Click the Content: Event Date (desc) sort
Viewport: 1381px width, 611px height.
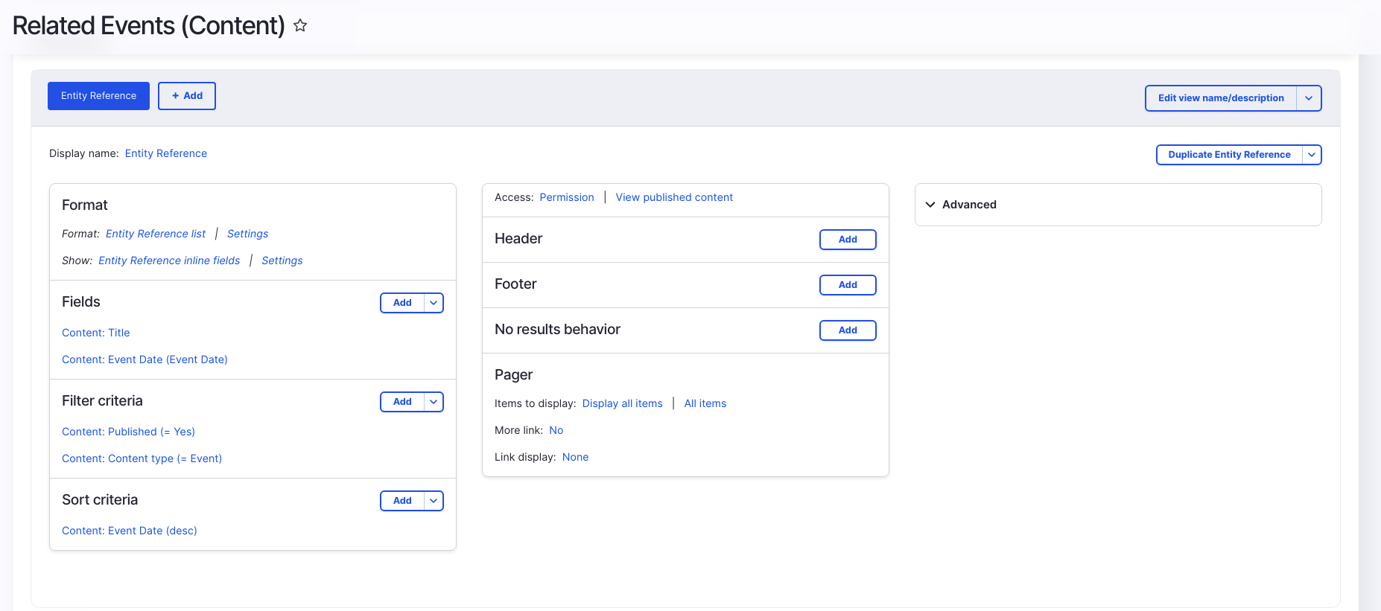pyautogui.click(x=130, y=531)
